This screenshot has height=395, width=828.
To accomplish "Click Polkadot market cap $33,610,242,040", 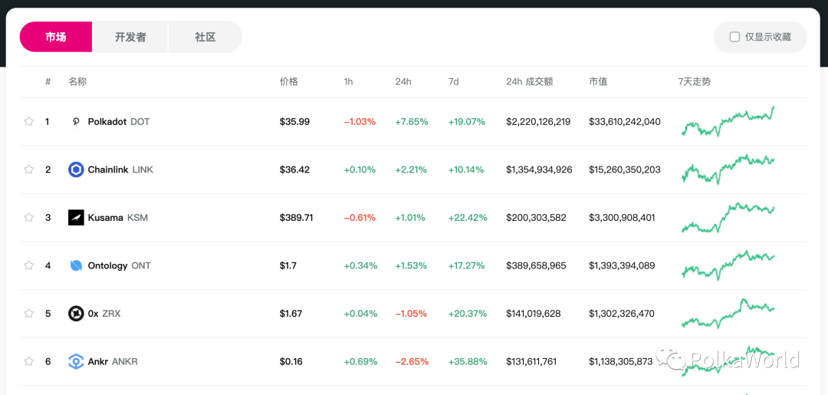I will click(x=625, y=121).
